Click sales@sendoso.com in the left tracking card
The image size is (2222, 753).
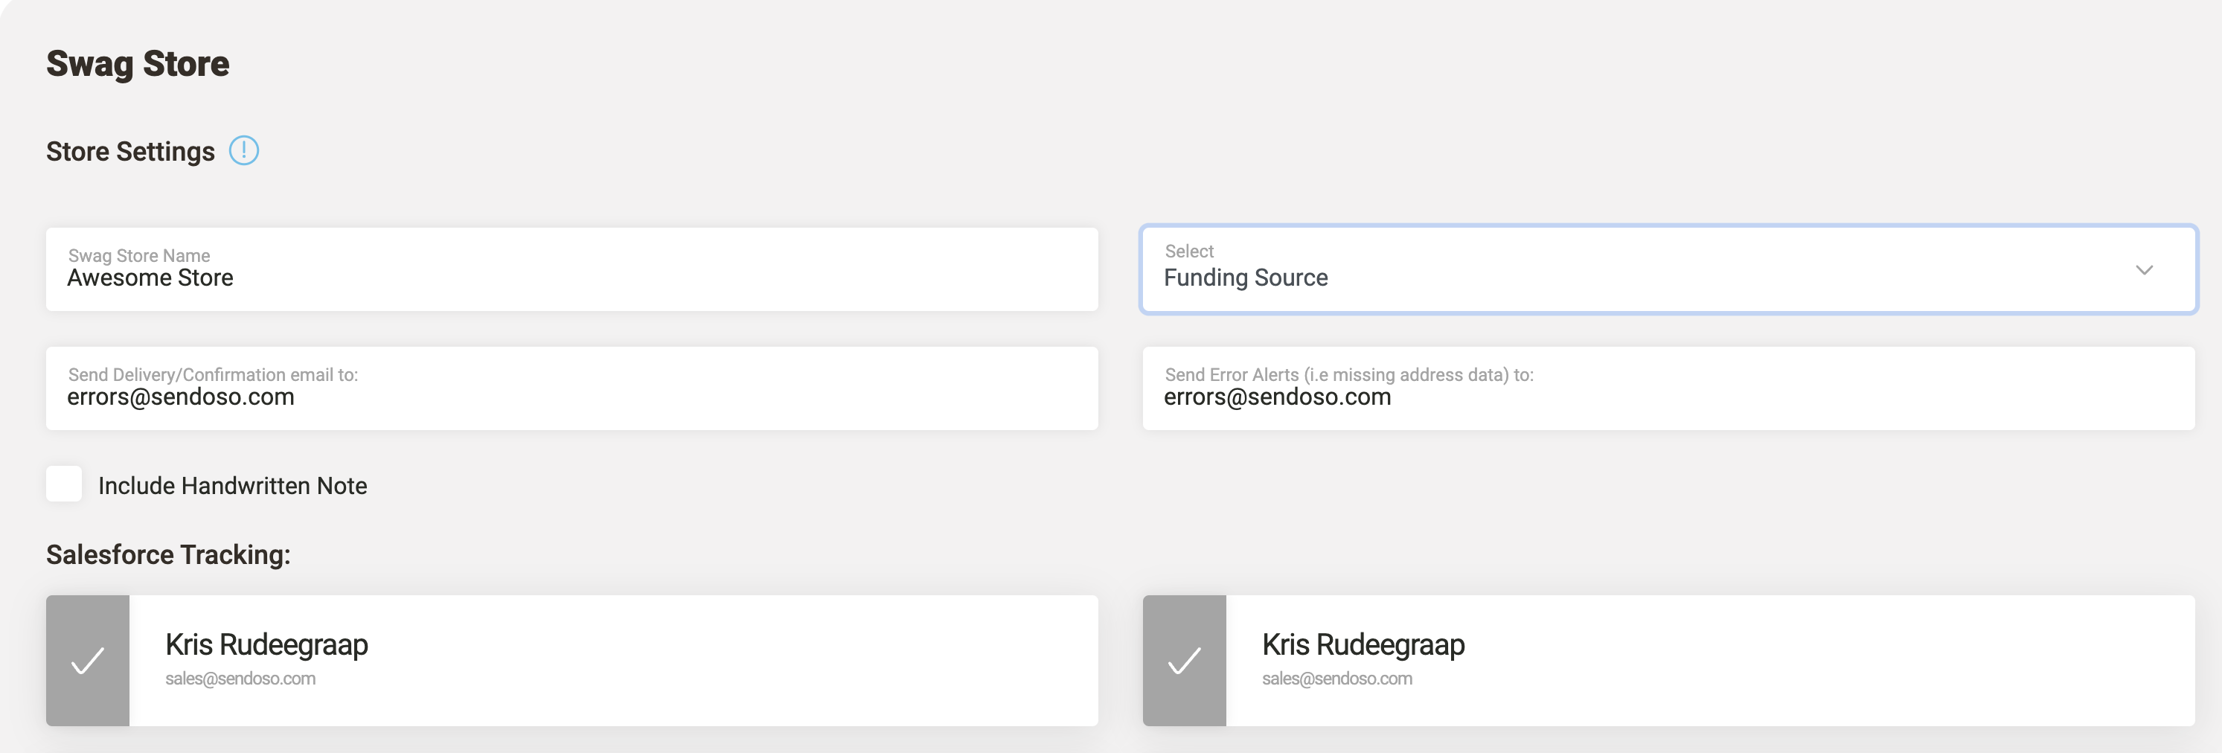point(240,679)
